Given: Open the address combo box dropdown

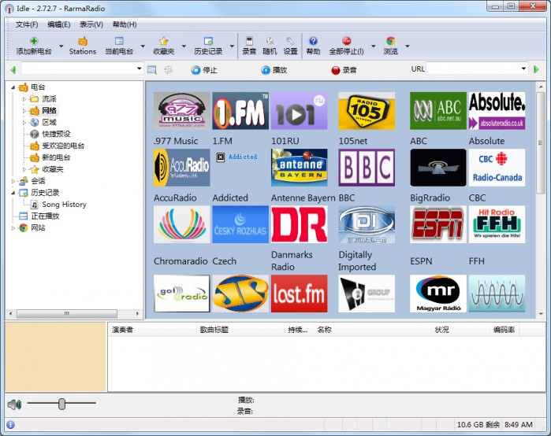Looking at the screenshot, I should (x=140, y=68).
